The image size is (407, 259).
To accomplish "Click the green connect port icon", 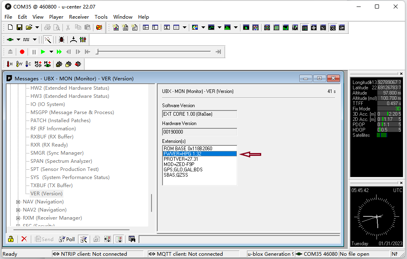I will point(10,39).
